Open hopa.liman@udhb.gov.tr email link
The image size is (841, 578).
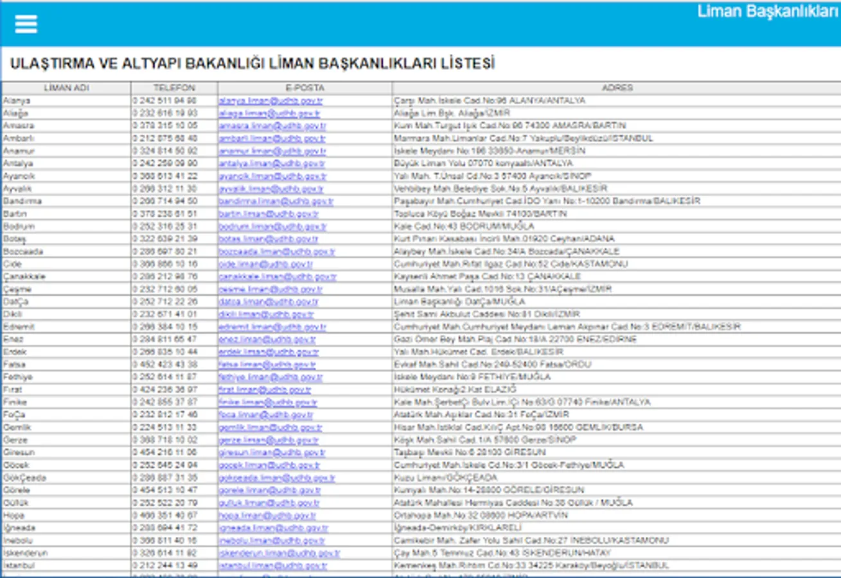(267, 515)
